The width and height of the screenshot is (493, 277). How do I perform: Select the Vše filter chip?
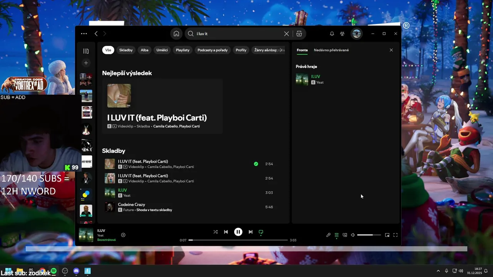[108, 50]
